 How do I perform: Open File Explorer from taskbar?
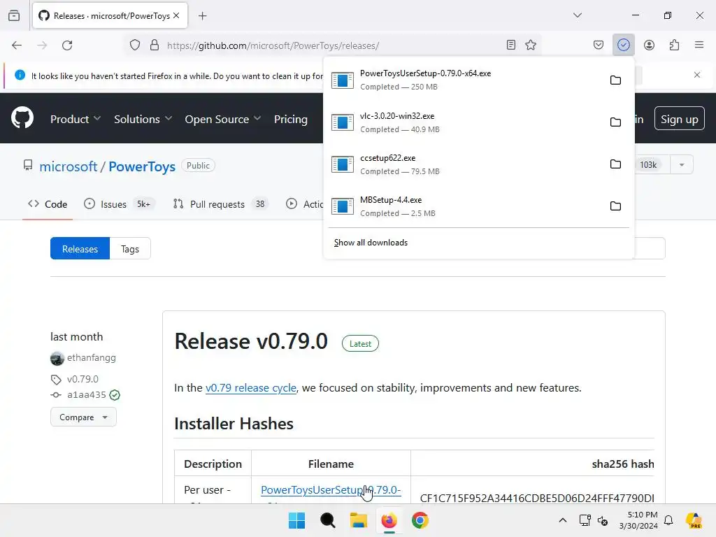pos(359,520)
